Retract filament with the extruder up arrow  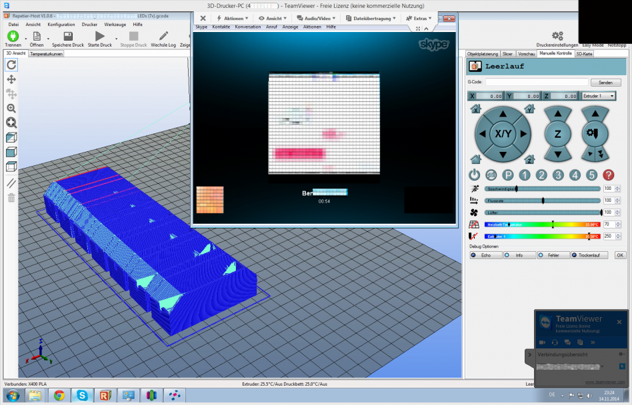point(595,113)
